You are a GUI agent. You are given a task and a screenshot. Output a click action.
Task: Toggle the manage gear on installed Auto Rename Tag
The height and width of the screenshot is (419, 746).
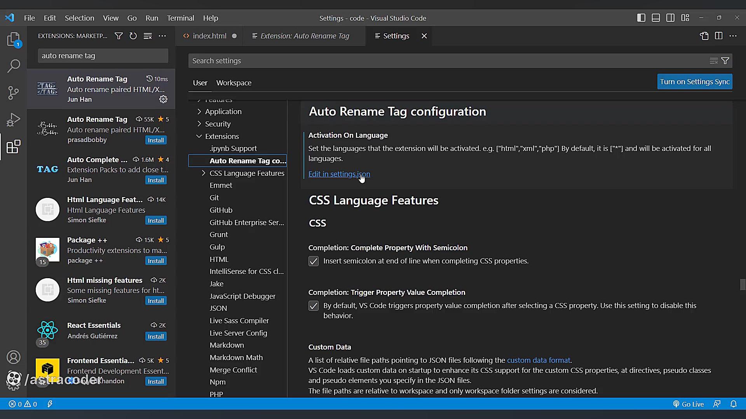point(163,99)
